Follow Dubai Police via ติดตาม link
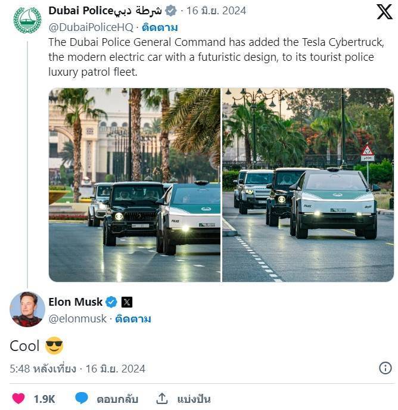Viewport: 398px width, 410px height. click(x=160, y=27)
